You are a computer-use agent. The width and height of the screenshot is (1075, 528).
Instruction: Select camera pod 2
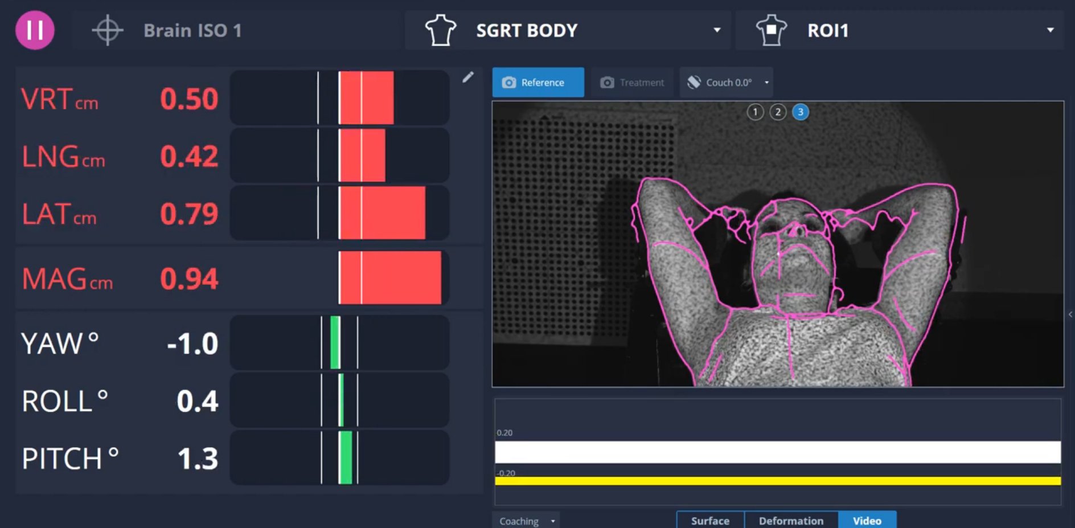coord(778,112)
